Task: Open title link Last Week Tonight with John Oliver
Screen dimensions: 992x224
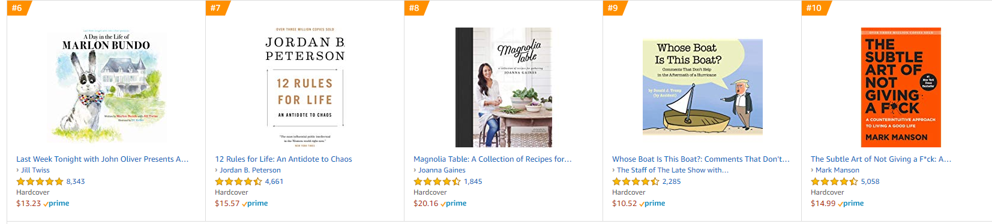Action: click(103, 159)
